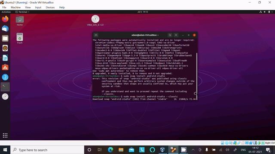
Task: Open Firefox from the Ubuntu dock
Action: point(5,19)
